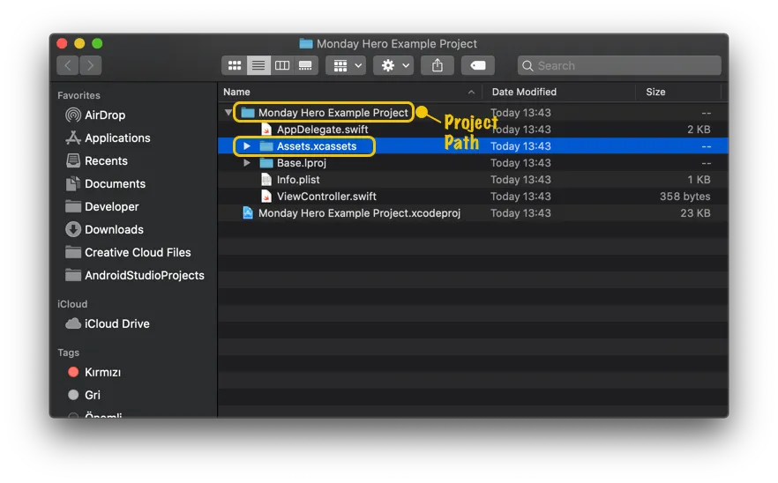
Task: Focus the Search field
Action: (x=619, y=65)
